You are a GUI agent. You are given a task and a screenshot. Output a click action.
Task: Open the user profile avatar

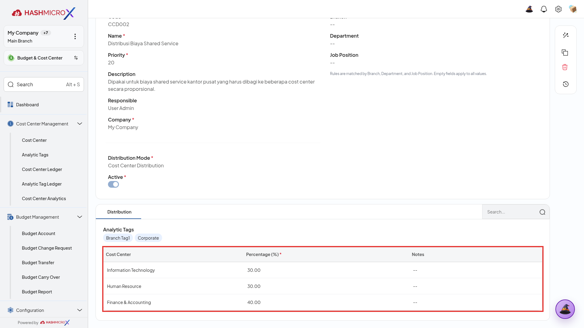(573, 9)
